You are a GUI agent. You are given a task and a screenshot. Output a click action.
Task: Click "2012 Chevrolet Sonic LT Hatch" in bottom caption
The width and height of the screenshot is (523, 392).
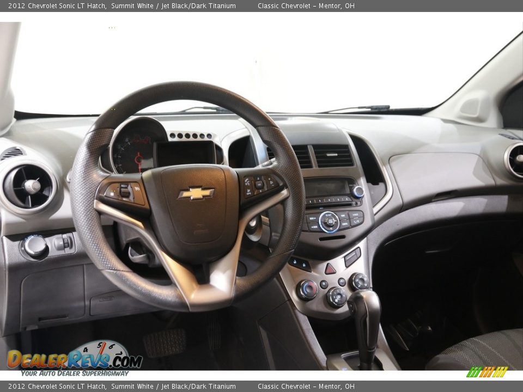pos(57,387)
